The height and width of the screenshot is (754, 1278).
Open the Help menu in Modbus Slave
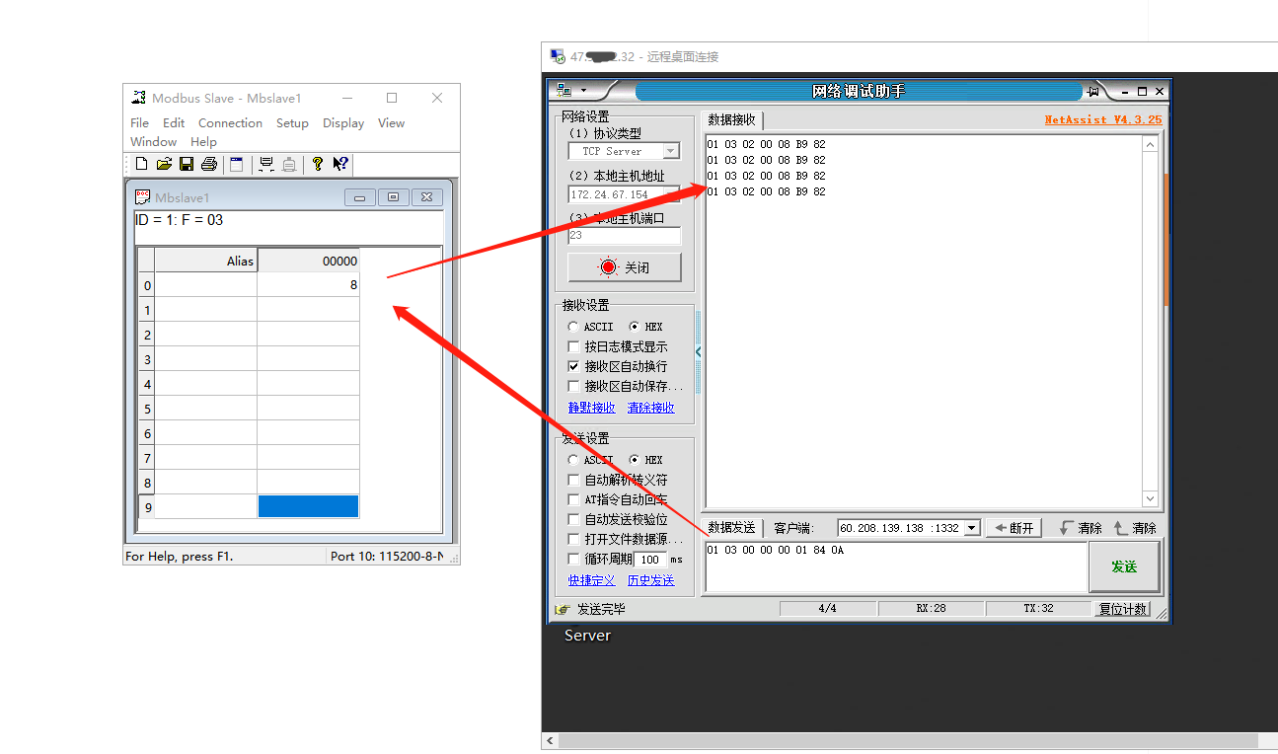pos(203,142)
